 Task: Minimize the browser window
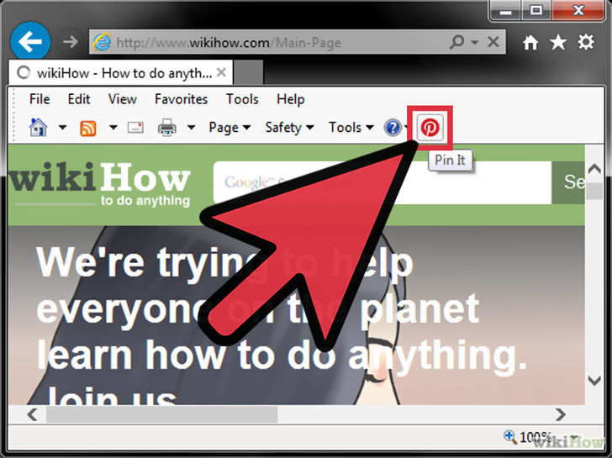click(505, 11)
